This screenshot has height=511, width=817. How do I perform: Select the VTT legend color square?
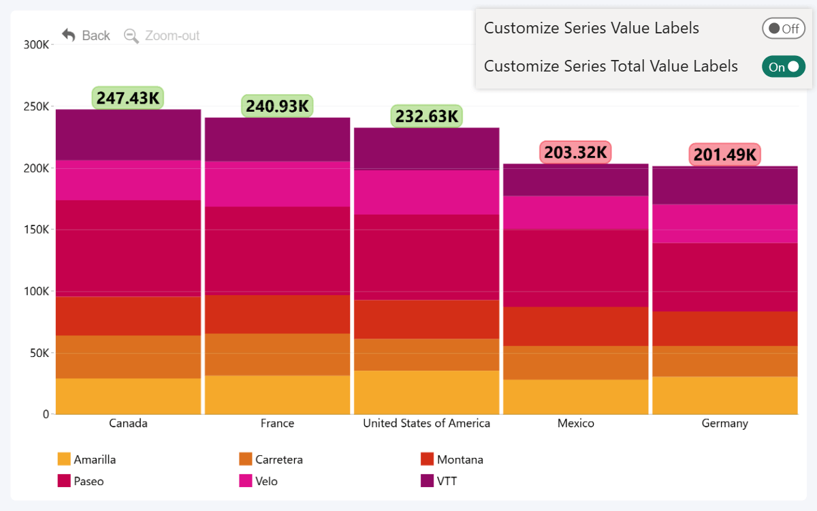click(428, 481)
